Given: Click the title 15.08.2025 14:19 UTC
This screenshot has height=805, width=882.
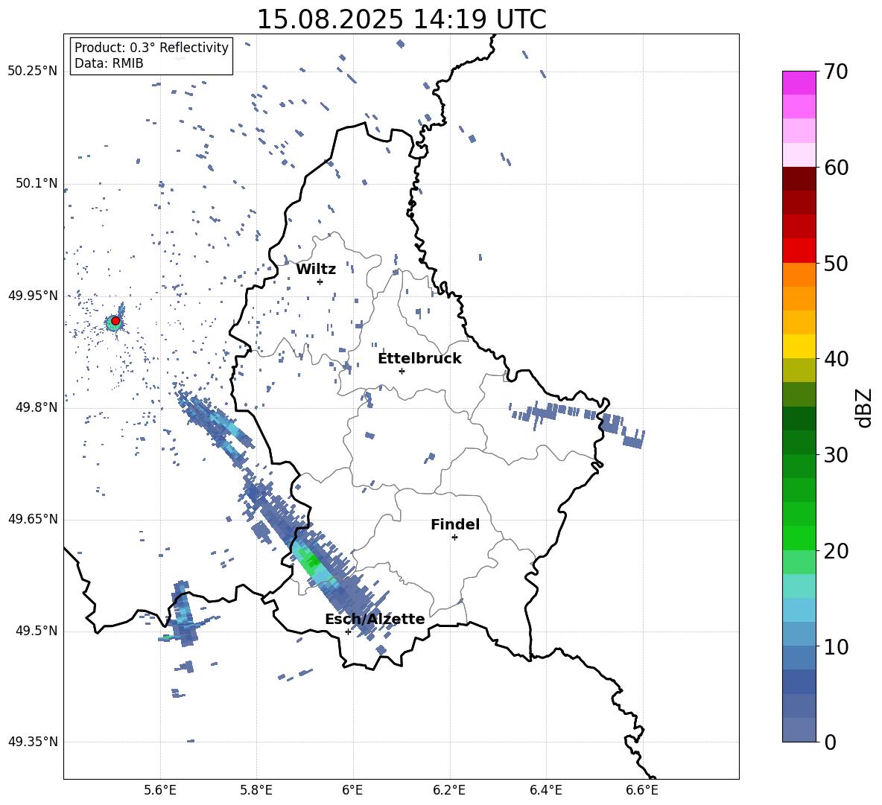Looking at the screenshot, I should [x=402, y=19].
